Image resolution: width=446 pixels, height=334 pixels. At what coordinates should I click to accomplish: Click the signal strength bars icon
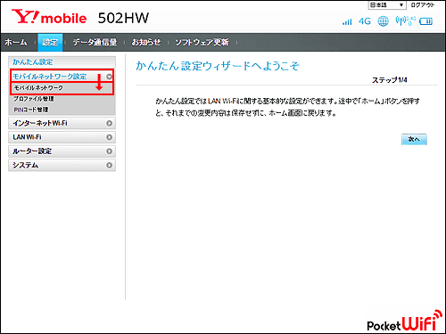pos(347,21)
